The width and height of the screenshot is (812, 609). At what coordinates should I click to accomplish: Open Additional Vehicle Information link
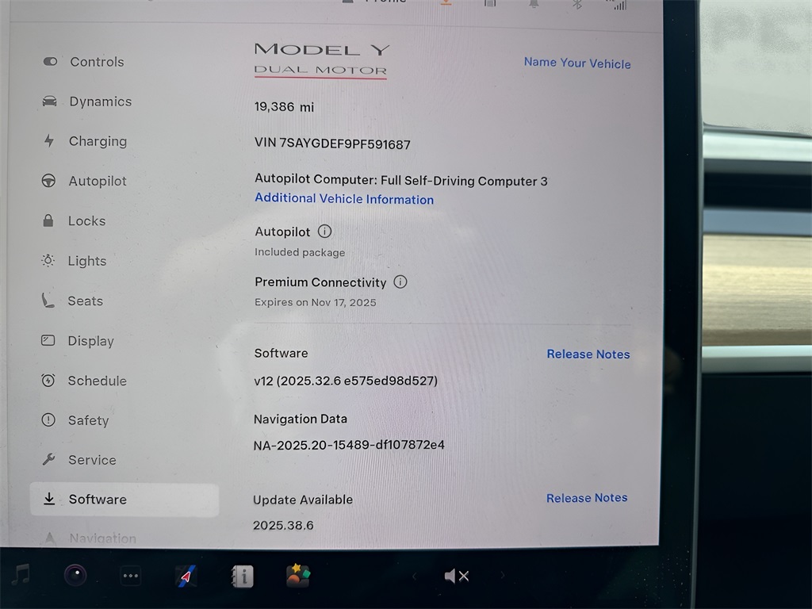click(x=344, y=199)
